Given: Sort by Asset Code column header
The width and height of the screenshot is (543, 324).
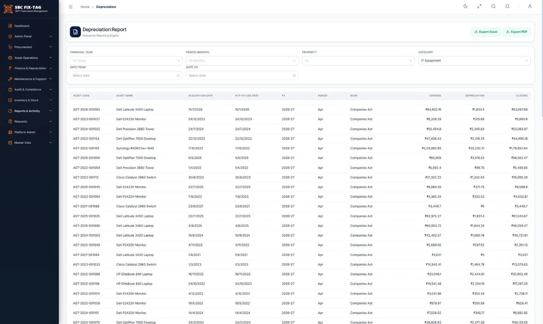Looking at the screenshot, I should tap(81, 96).
